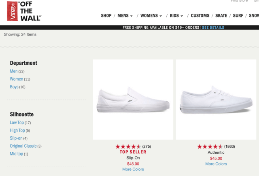Viewport: 259px width, 176px height.
Task: Open the Mens dropdown menu
Action: click(x=125, y=16)
